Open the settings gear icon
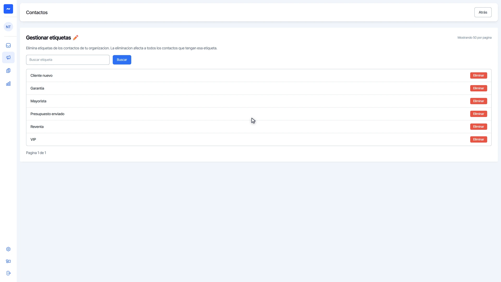 coord(8,249)
